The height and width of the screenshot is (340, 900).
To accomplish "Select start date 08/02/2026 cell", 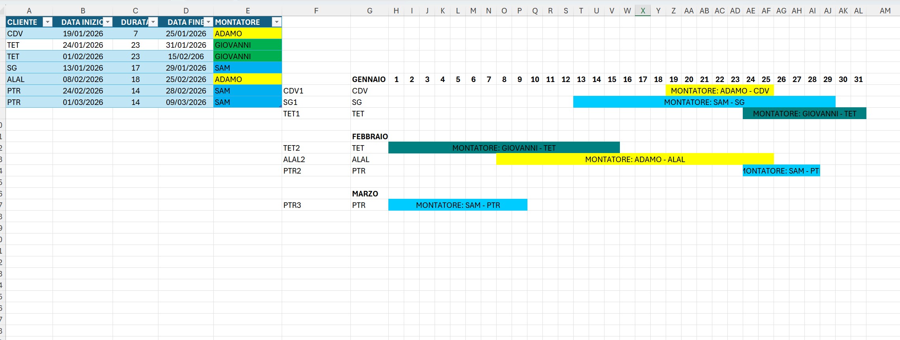I will point(83,79).
